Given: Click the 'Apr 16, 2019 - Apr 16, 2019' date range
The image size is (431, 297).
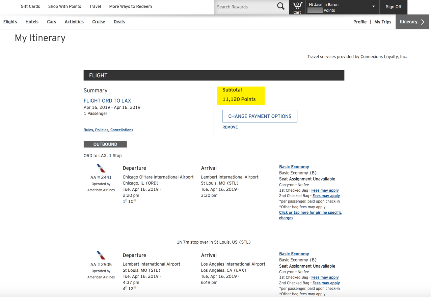Looking at the screenshot, I should pyautogui.click(x=112, y=107).
